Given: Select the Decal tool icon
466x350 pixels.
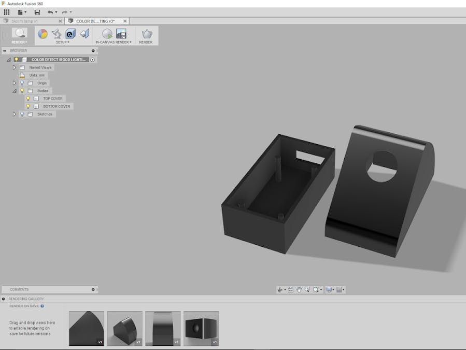Looking at the screenshot, I should (x=70, y=34).
